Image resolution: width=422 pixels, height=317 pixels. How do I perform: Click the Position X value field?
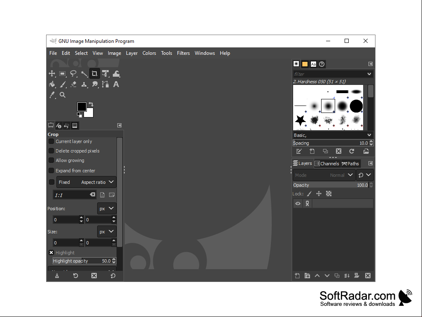[x=66, y=220]
